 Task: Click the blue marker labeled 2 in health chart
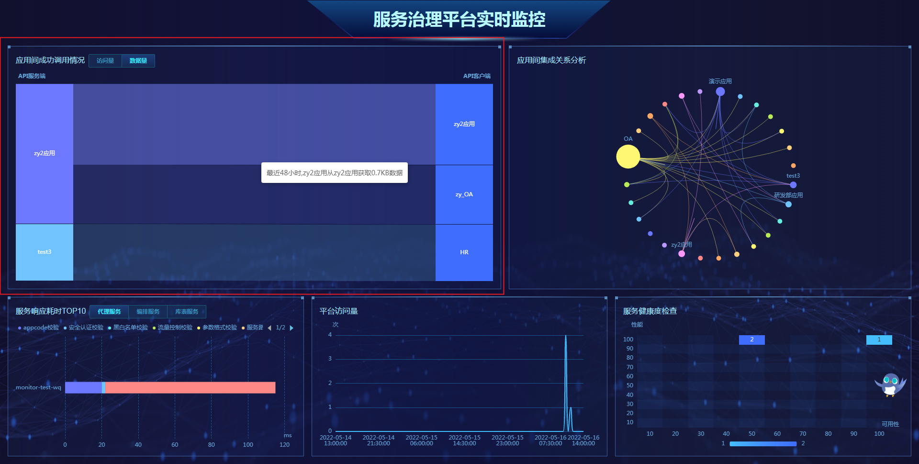click(751, 340)
